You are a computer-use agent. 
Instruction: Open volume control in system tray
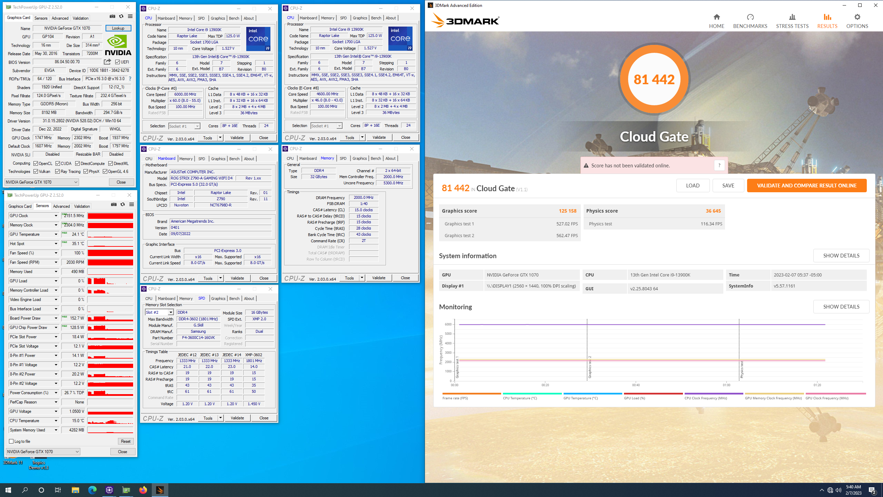tap(839, 490)
